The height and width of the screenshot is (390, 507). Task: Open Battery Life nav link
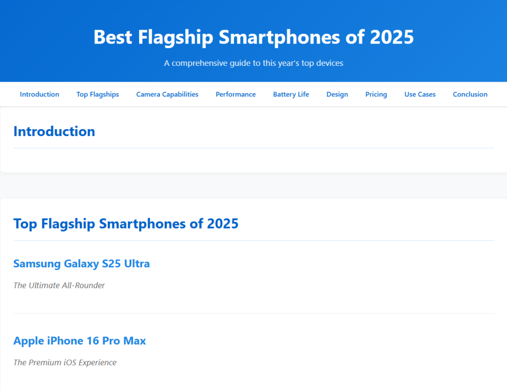pos(291,95)
